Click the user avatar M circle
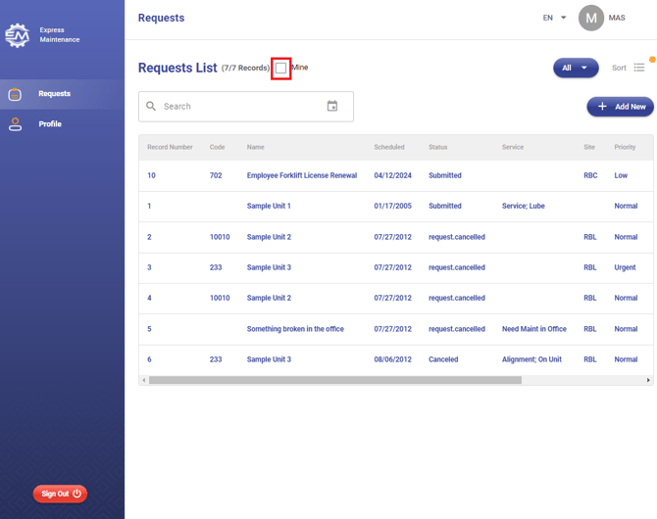The height and width of the screenshot is (519, 657). 590,18
